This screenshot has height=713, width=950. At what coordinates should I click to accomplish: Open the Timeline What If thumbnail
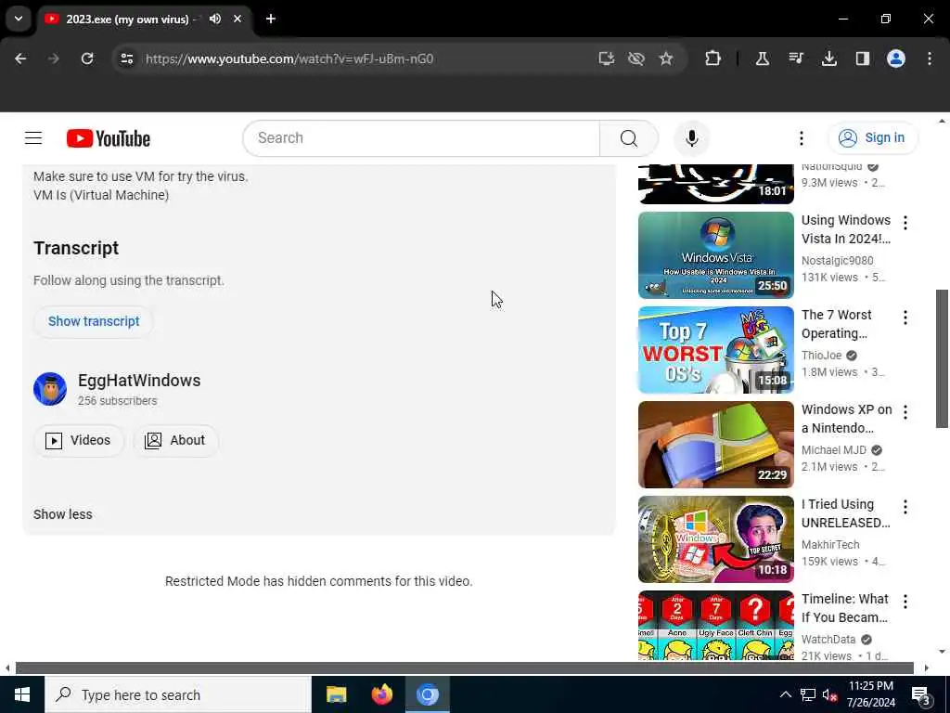tap(715, 626)
